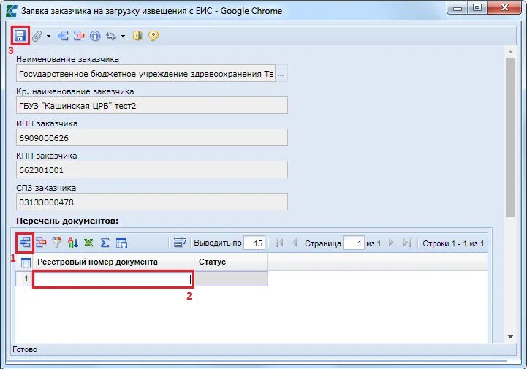Viewport: 527px width, 369px height.
Task: Expand the dropdown arrow next to the gears icon
Action: point(124,36)
